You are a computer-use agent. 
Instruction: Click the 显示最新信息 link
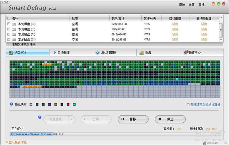pyautogui.click(x=18, y=142)
